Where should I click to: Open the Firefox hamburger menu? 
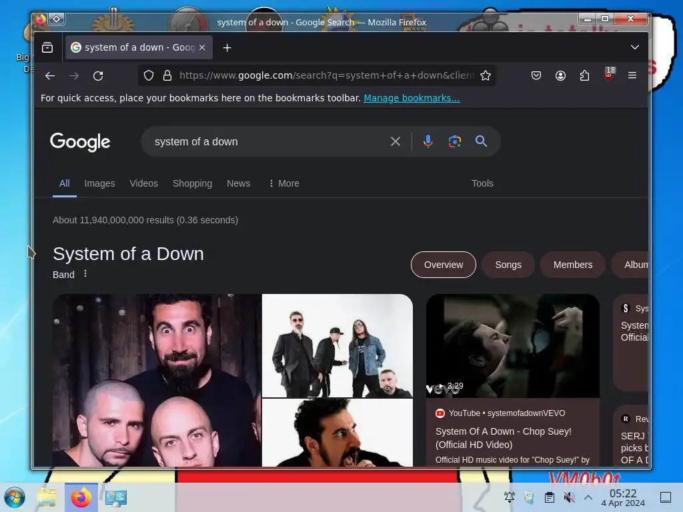(x=632, y=75)
